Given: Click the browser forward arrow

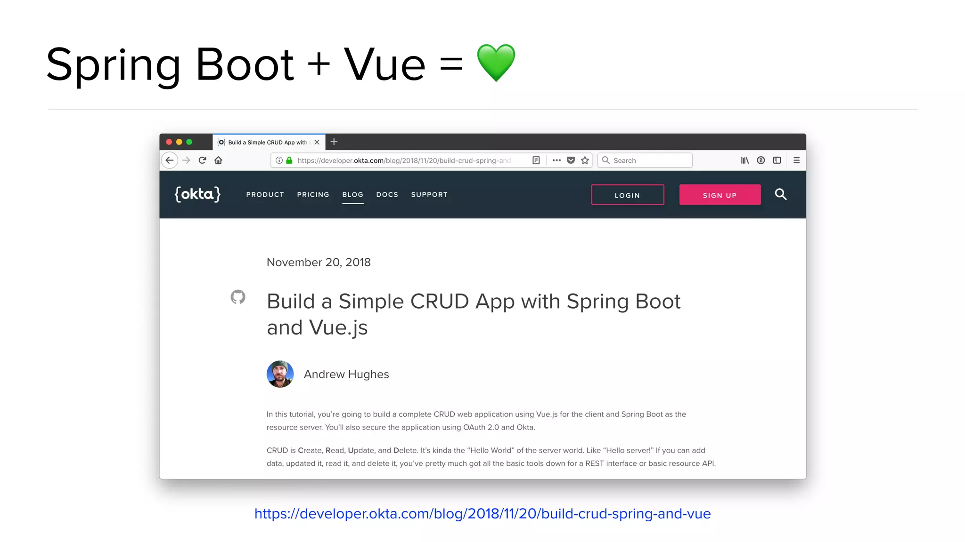Looking at the screenshot, I should [x=186, y=160].
